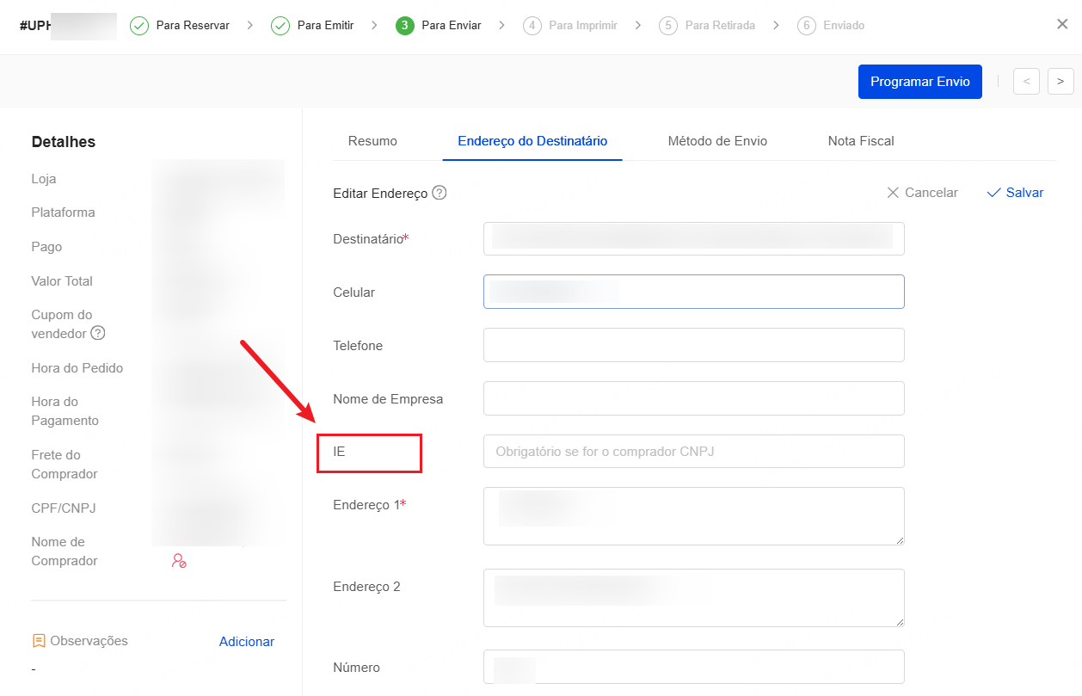Click the step 6 Enviado circle
This screenshot has width=1082, height=696.
tap(807, 26)
